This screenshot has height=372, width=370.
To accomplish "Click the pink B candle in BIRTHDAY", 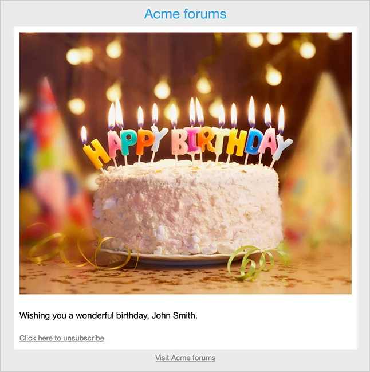I will [x=179, y=142].
